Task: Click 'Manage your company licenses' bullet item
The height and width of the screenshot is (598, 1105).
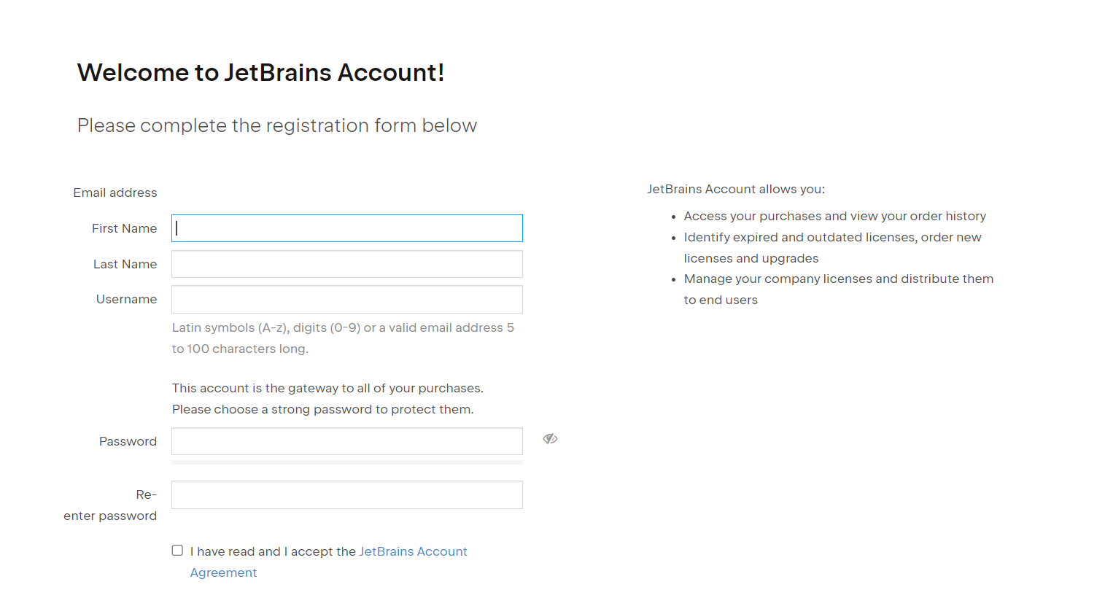Action: 839,290
